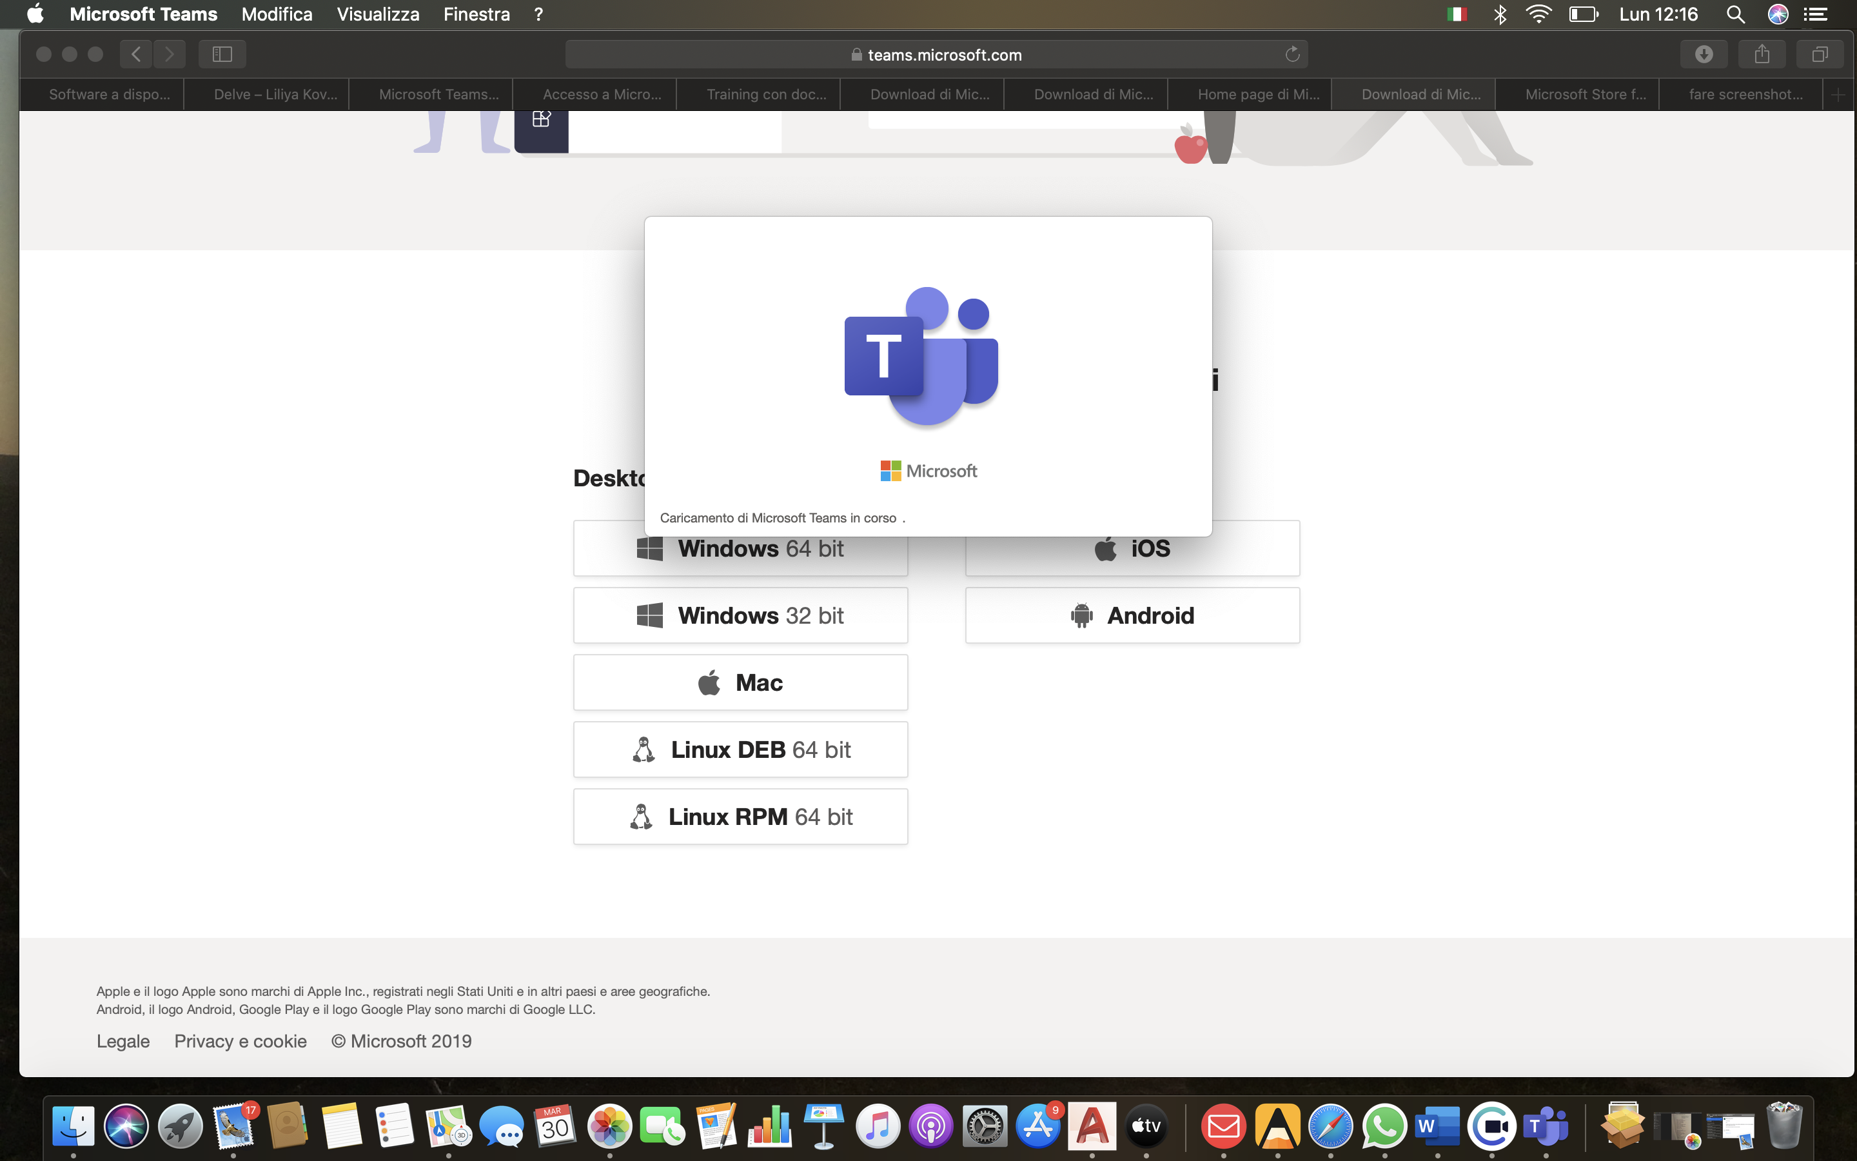Open the Finestra menu
1857x1161 pixels.
(x=477, y=14)
